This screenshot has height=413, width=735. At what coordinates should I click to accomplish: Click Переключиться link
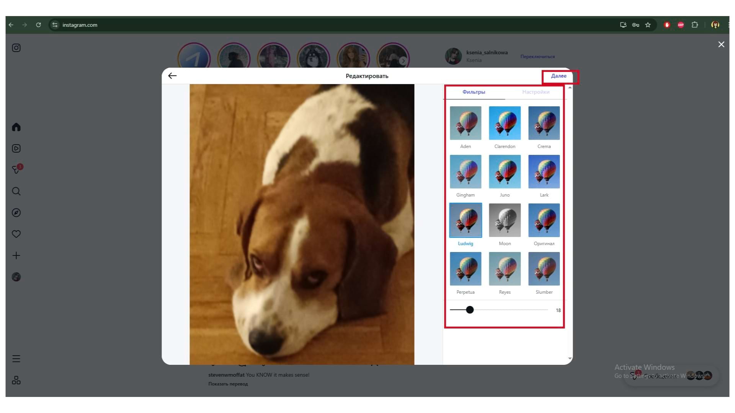(x=537, y=57)
